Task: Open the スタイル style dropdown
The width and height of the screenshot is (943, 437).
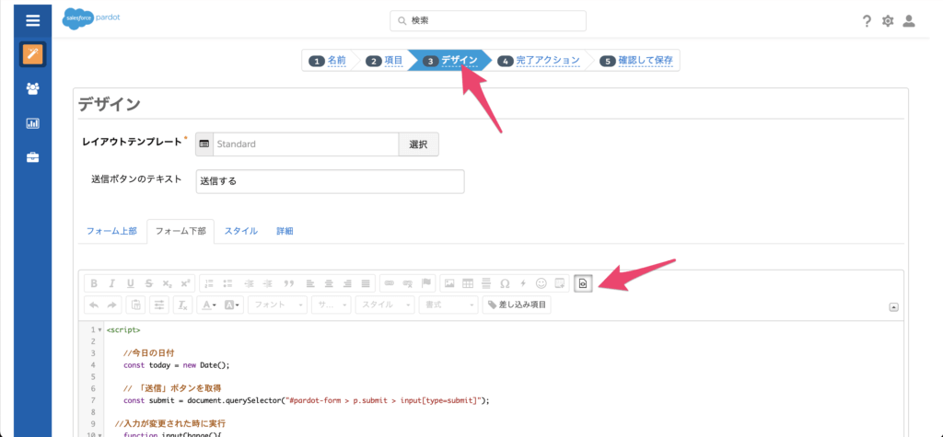Action: pyautogui.click(x=384, y=305)
